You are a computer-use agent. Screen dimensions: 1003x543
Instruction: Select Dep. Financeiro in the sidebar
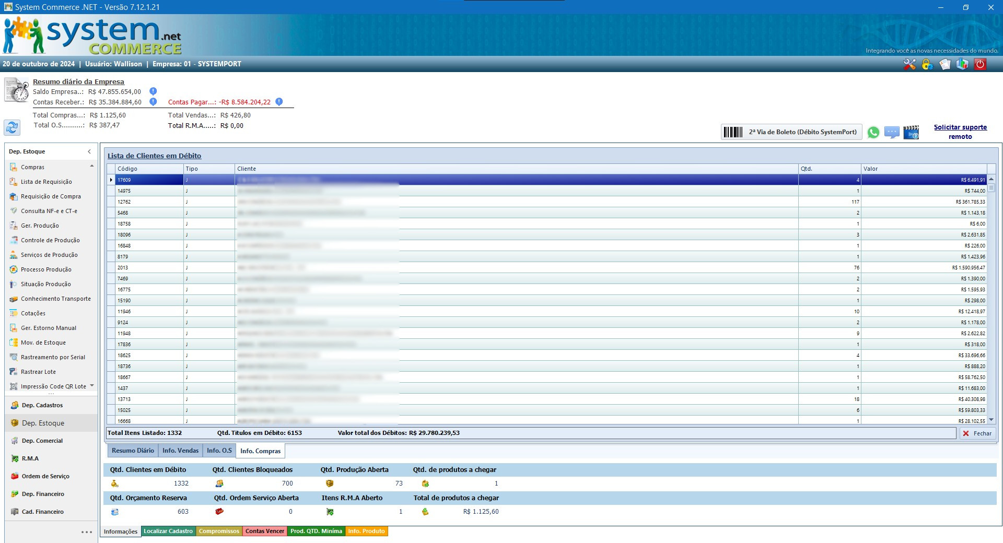[x=43, y=494]
